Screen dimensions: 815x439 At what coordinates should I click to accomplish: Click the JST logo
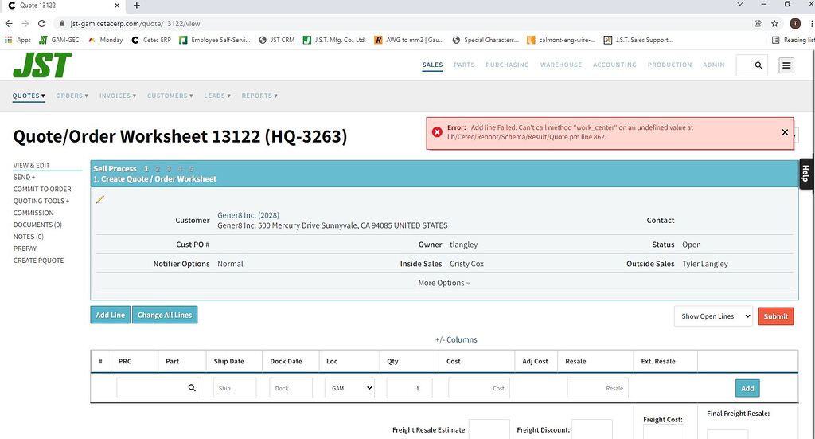42,65
